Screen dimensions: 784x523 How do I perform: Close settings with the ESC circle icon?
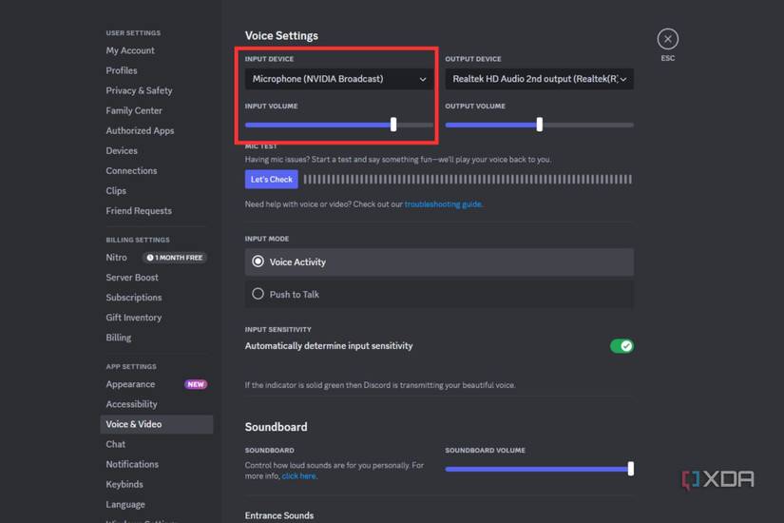[667, 39]
